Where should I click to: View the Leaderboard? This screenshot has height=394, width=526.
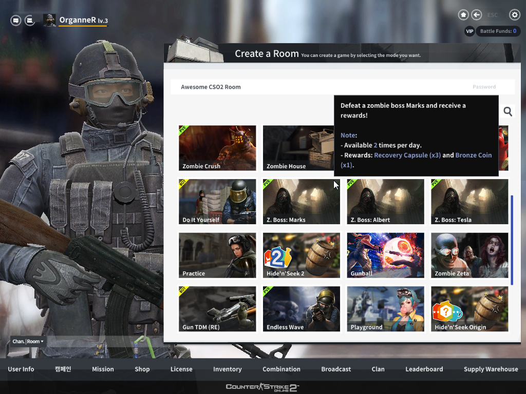(424, 369)
